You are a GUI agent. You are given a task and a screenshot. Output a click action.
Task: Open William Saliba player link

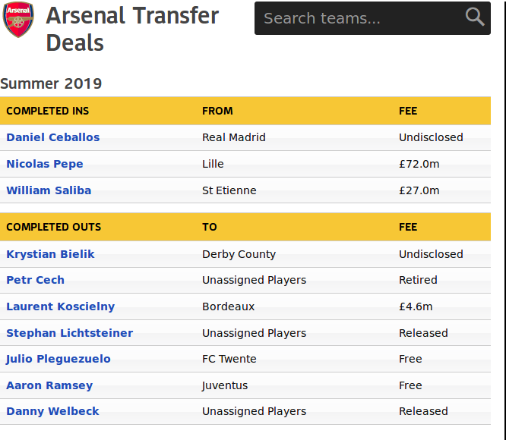(49, 190)
